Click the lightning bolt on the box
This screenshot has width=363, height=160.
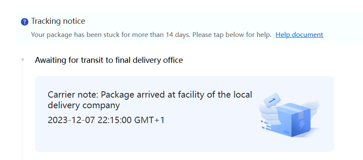pos(302,125)
